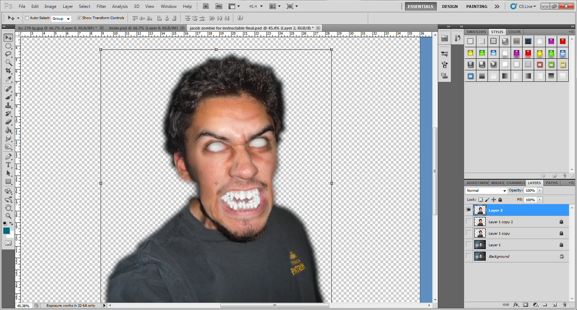Click the layer style fx icon
Image resolution: width=577 pixels, height=310 pixels.
(x=516, y=305)
